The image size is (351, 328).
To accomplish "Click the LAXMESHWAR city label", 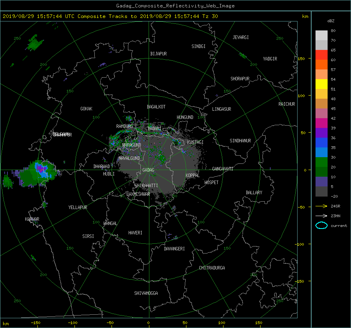I will pyautogui.click(x=138, y=194).
